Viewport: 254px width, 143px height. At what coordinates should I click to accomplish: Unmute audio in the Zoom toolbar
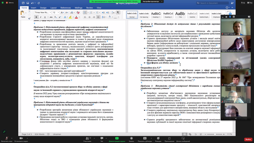pyautogui.click(x=7, y=139)
